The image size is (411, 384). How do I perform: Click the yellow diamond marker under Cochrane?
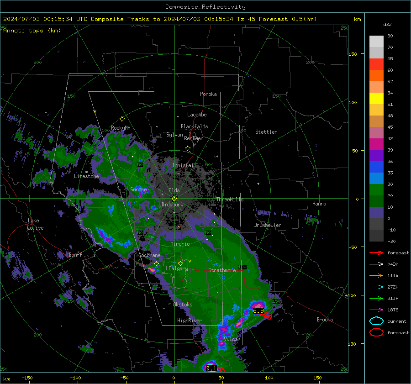(x=157, y=264)
